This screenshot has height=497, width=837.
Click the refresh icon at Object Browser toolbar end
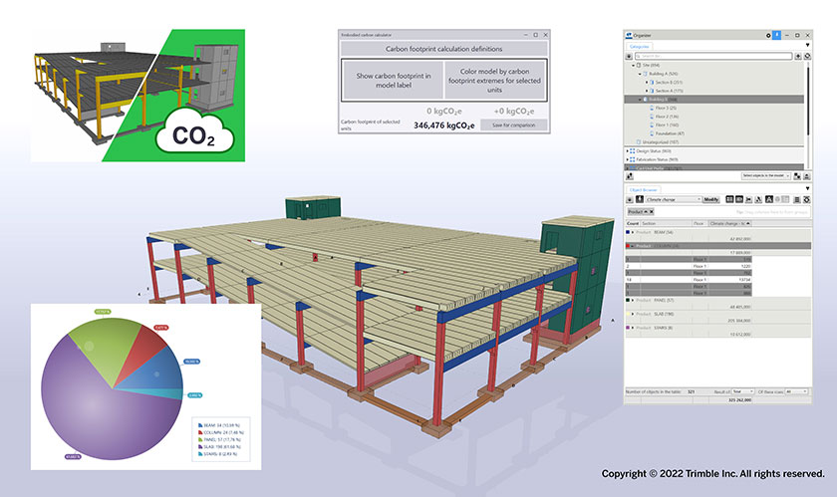click(x=808, y=199)
